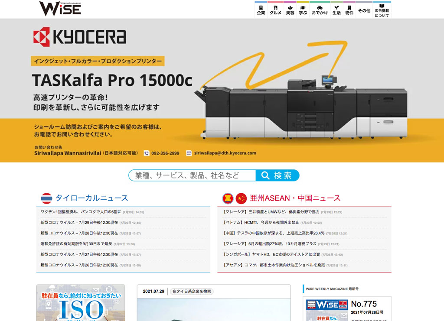Open the グルメ fork-and-knife category

pyautogui.click(x=275, y=10)
